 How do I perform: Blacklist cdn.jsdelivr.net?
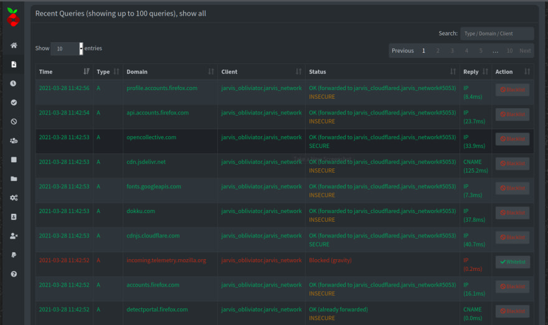[x=513, y=163]
